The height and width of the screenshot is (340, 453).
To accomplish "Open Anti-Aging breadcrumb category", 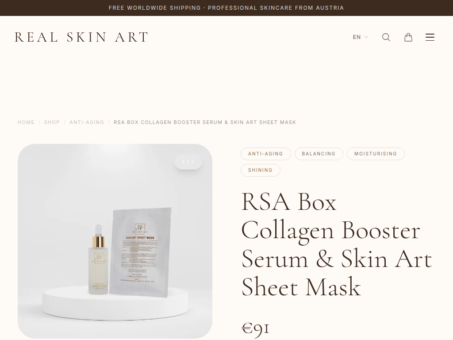I will 87,122.
